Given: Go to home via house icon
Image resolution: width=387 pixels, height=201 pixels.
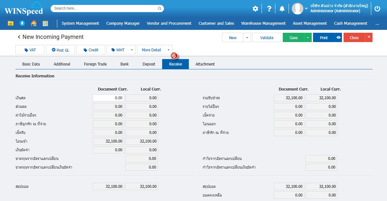Looking at the screenshot, I should coord(33,23).
